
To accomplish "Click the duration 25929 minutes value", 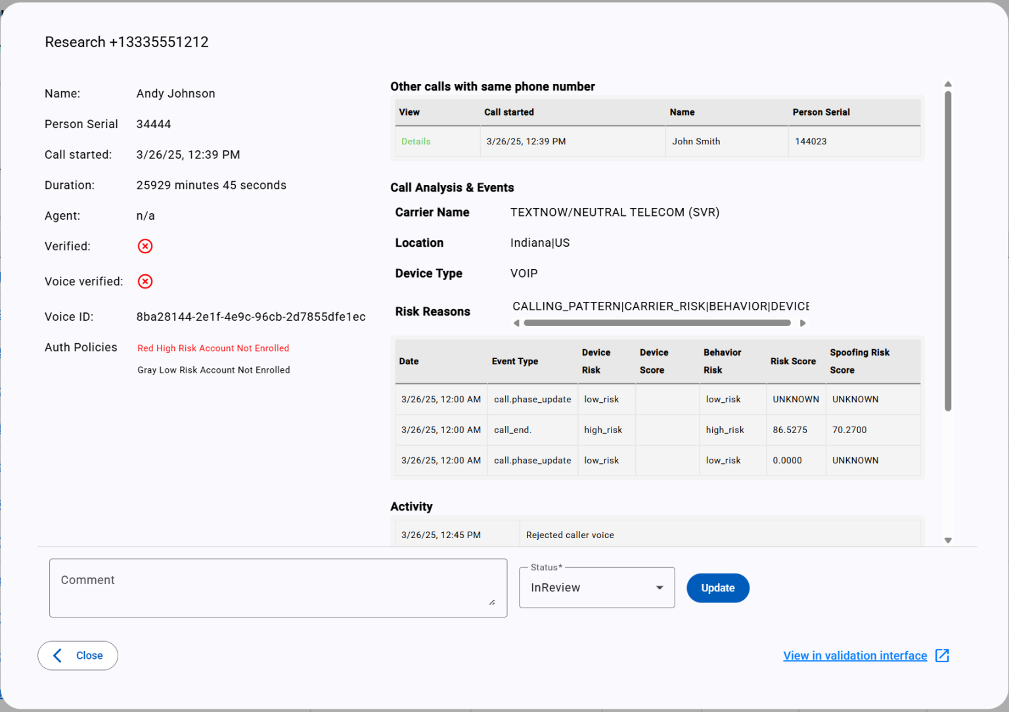I will 211,186.
